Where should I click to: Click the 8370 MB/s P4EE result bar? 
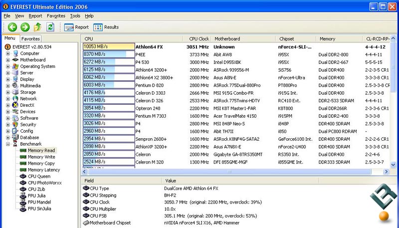(x=109, y=54)
